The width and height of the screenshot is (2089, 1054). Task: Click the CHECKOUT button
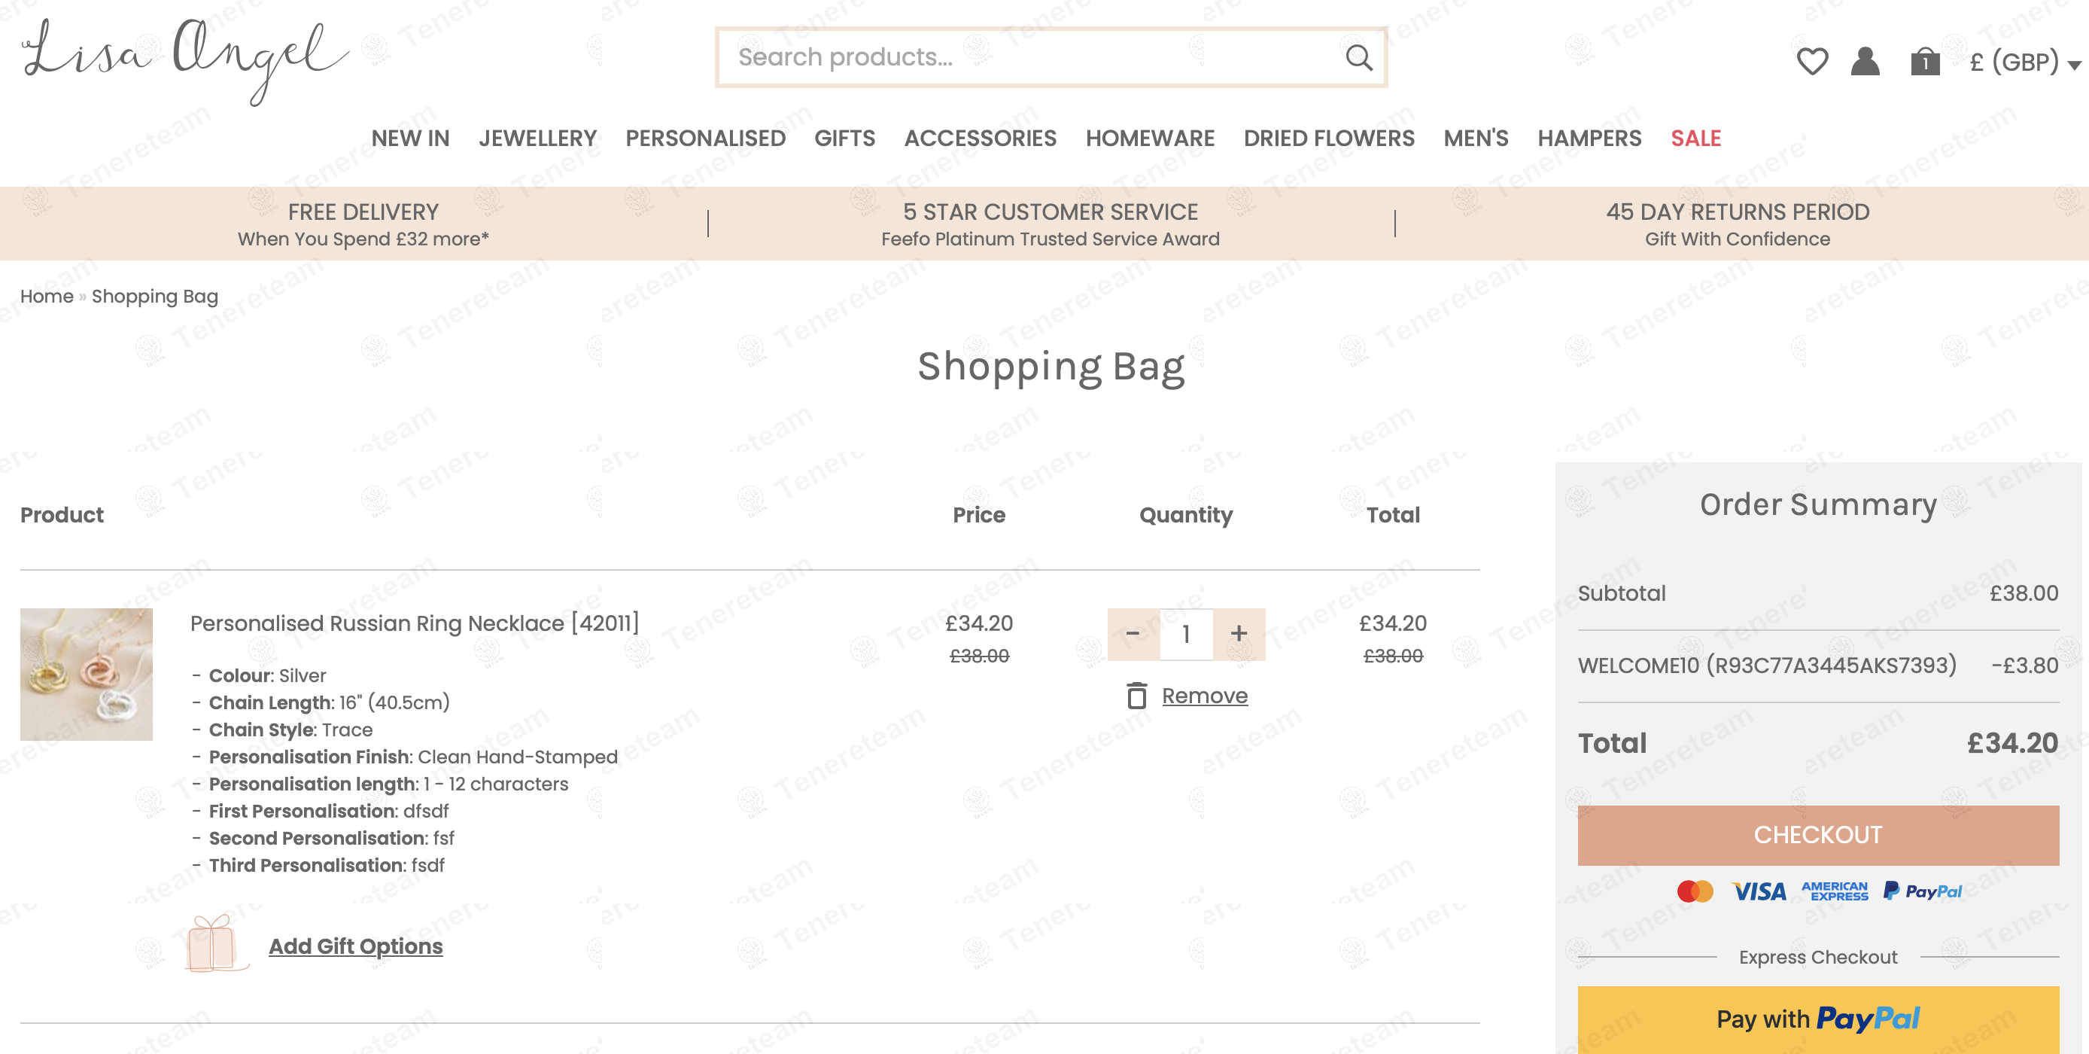click(x=1818, y=835)
